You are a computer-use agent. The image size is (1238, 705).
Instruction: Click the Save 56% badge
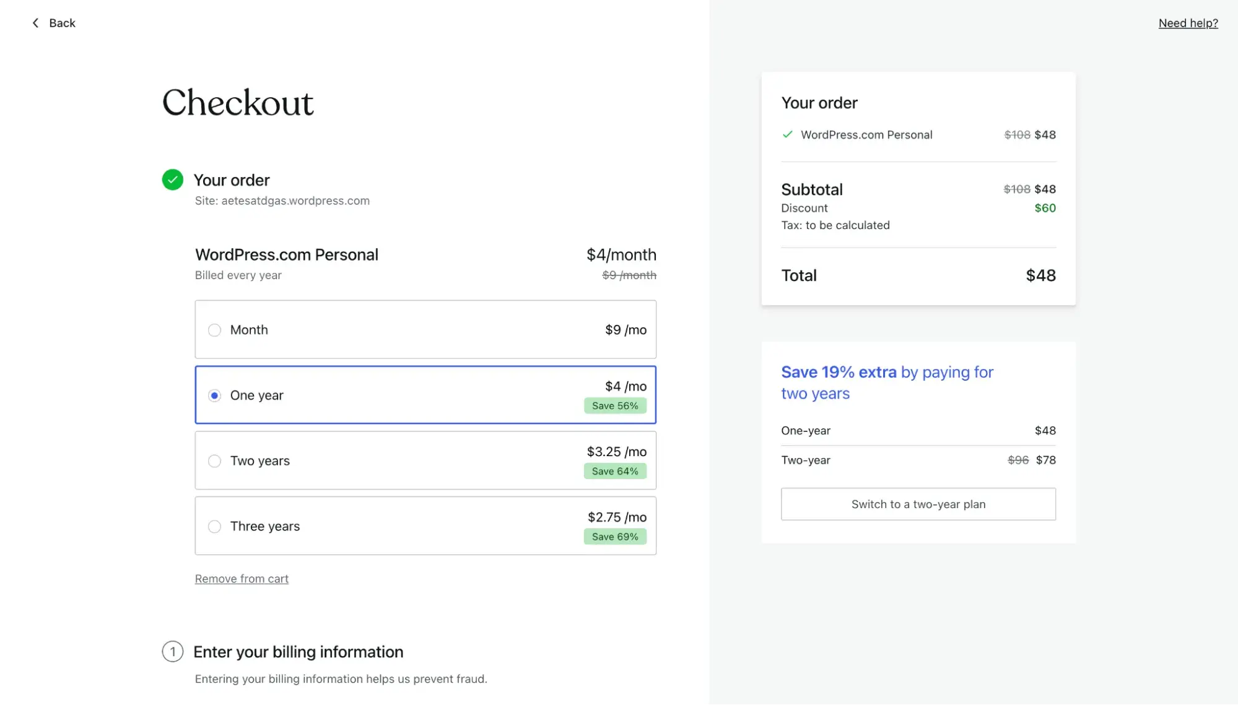[615, 405]
